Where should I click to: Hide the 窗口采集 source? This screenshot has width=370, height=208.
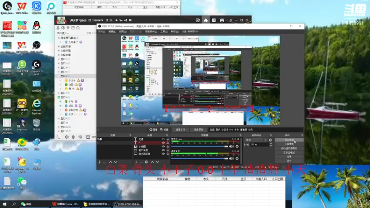(163, 150)
